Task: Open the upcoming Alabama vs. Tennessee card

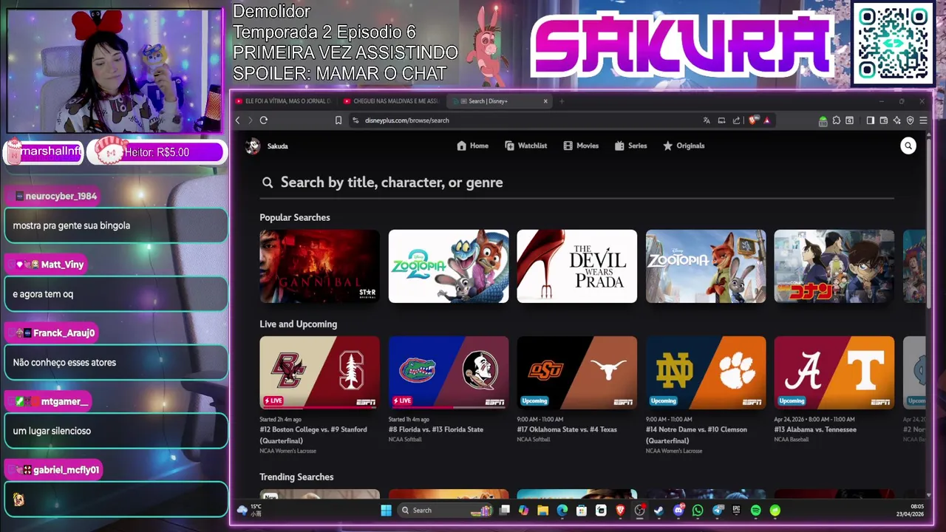Action: coord(834,372)
